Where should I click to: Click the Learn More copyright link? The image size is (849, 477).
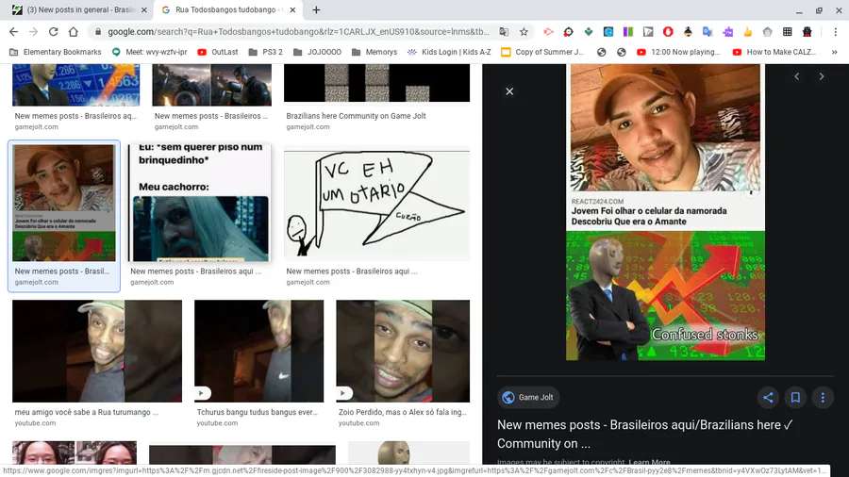pyautogui.click(x=649, y=462)
